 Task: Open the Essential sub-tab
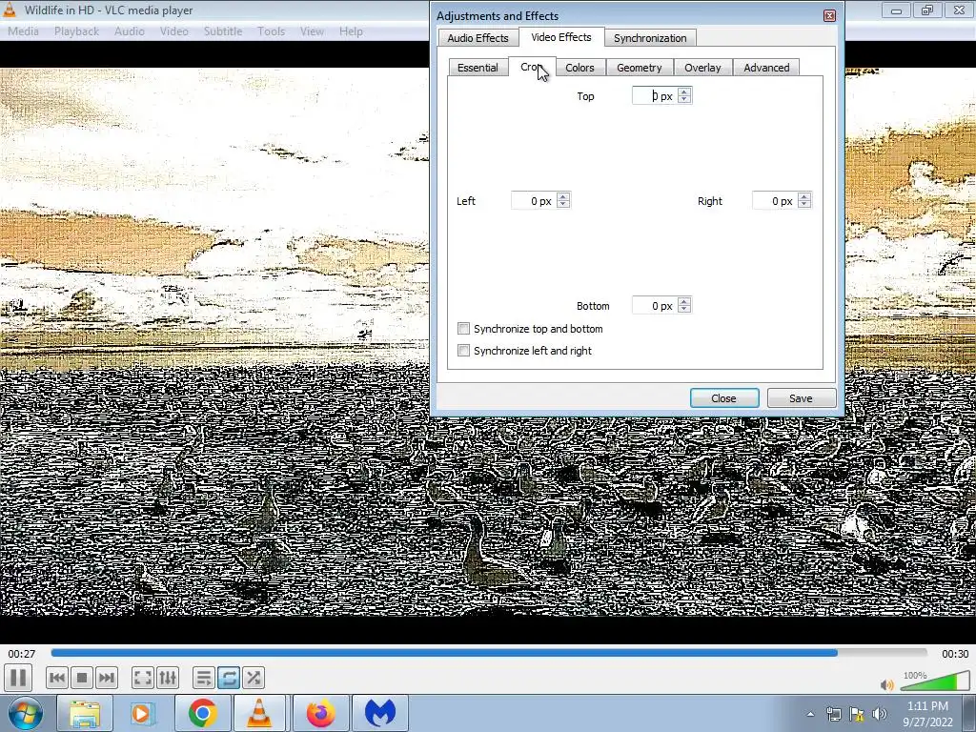[478, 68]
